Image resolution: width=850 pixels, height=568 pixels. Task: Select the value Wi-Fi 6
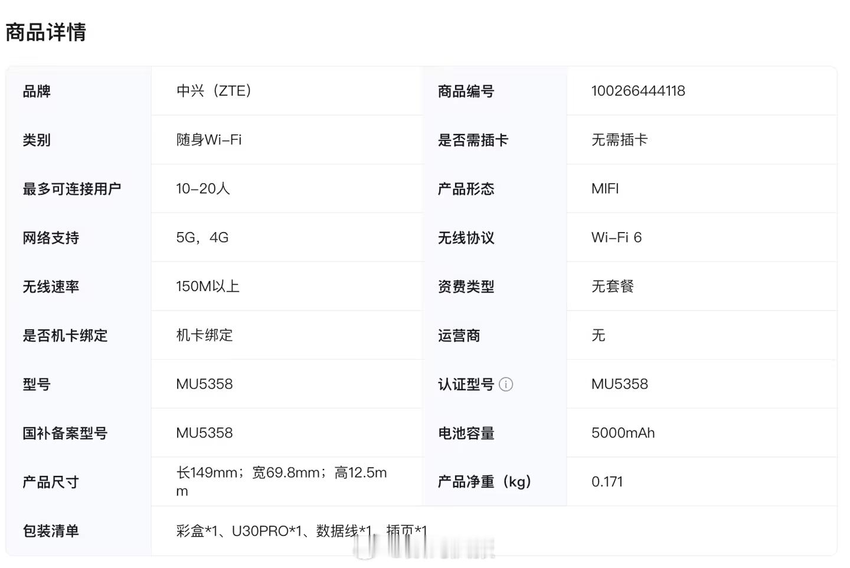616,238
